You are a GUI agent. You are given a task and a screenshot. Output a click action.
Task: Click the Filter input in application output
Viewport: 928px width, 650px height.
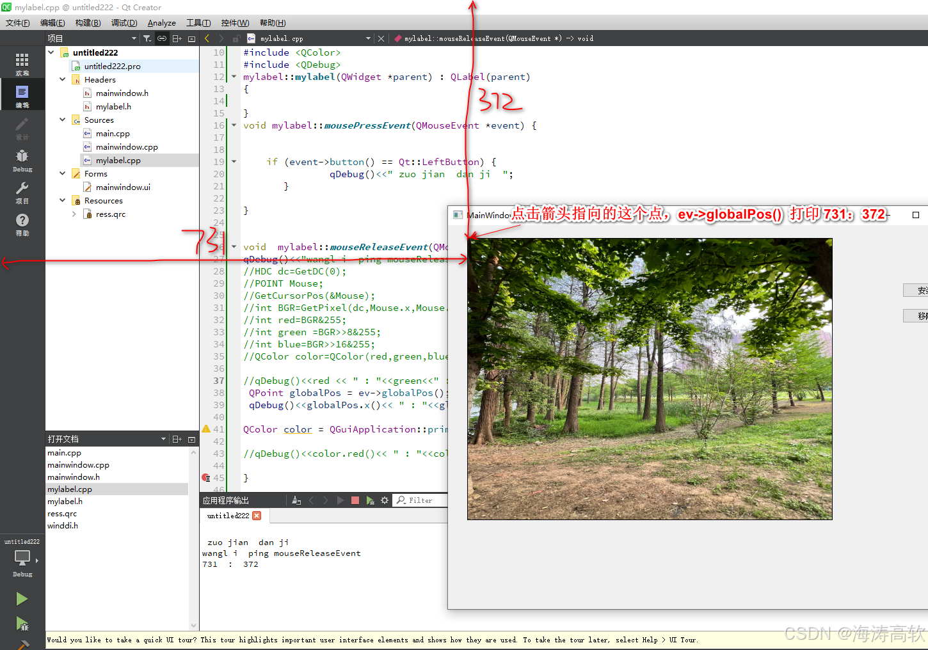[420, 500]
